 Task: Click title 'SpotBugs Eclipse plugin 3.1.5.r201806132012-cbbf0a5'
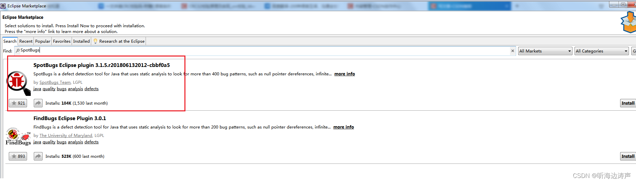point(102,65)
